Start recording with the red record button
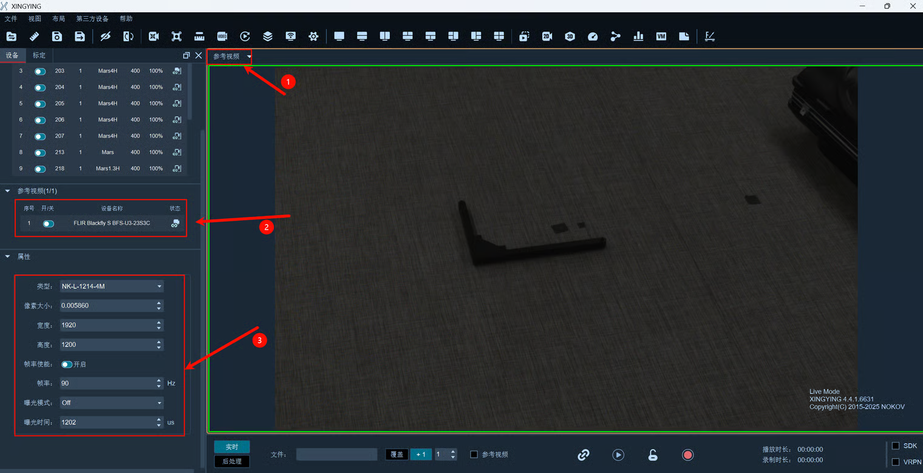 (687, 455)
